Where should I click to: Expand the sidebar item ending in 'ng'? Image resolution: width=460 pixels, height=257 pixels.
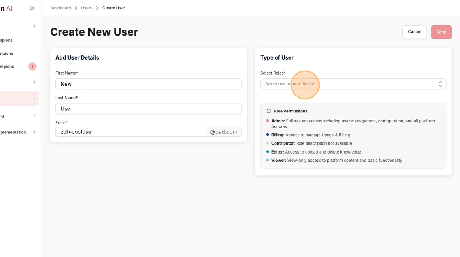coord(34,115)
